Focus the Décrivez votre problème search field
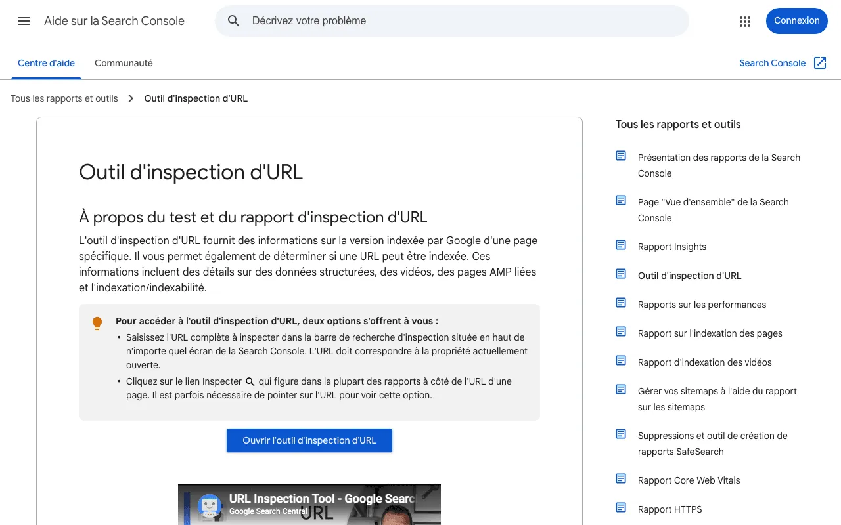841x525 pixels. pyautogui.click(x=451, y=21)
